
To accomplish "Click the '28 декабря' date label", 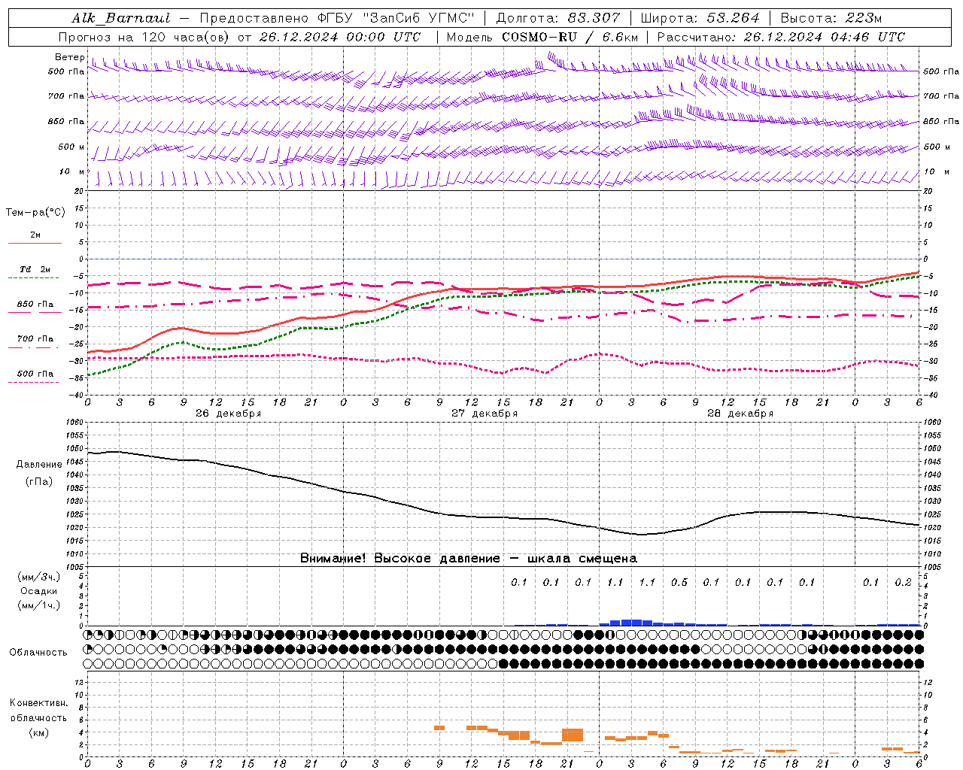I will [740, 414].
